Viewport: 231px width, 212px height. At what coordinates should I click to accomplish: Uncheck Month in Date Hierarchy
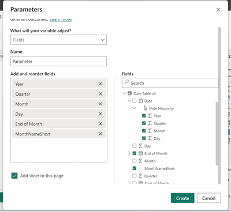tap(144, 131)
